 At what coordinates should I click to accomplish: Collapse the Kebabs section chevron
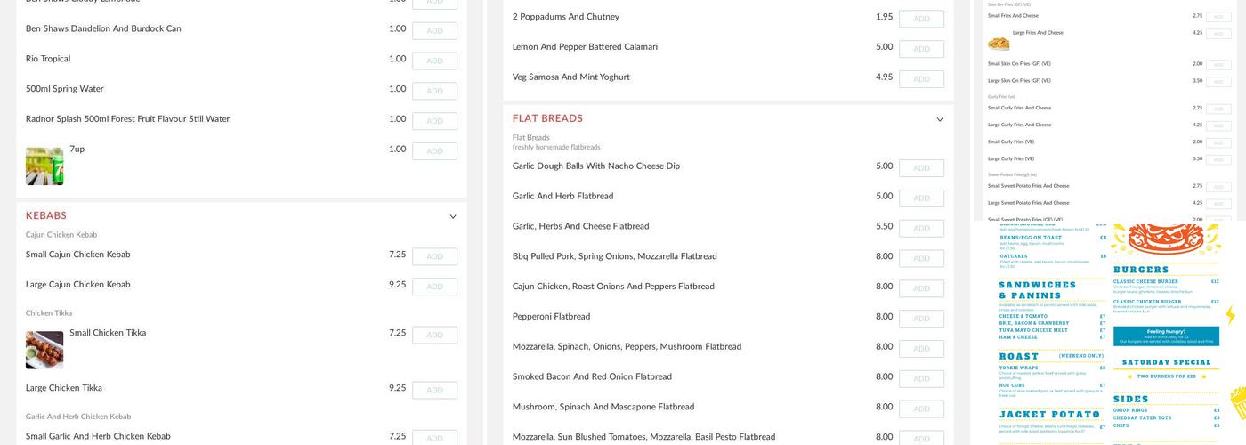(452, 217)
